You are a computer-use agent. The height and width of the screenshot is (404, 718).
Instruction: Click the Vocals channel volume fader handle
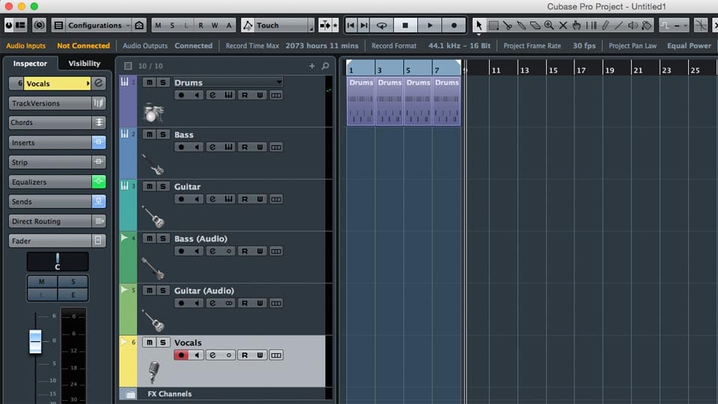tap(35, 341)
